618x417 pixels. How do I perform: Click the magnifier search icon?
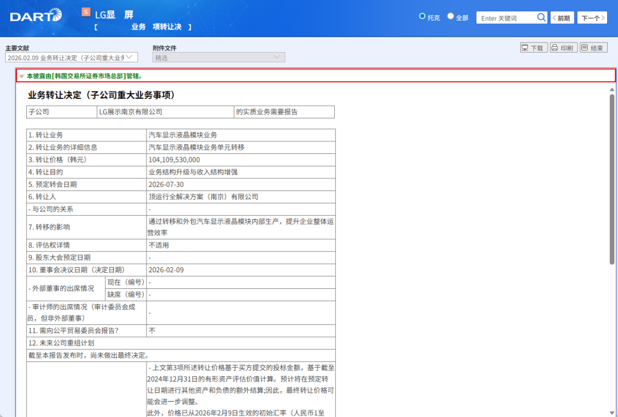[541, 17]
